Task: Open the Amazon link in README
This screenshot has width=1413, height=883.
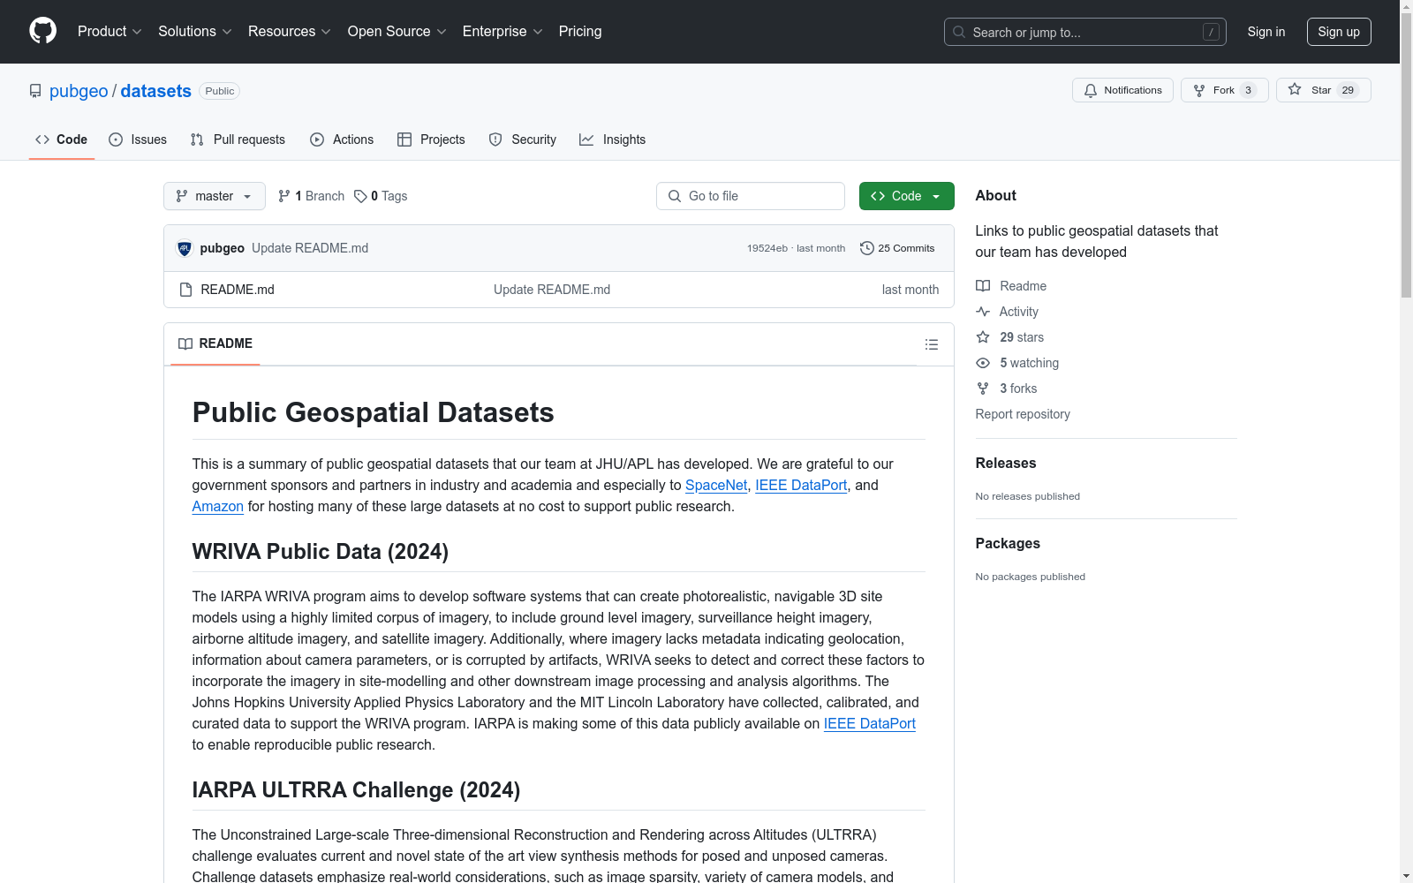Action: click(217, 506)
